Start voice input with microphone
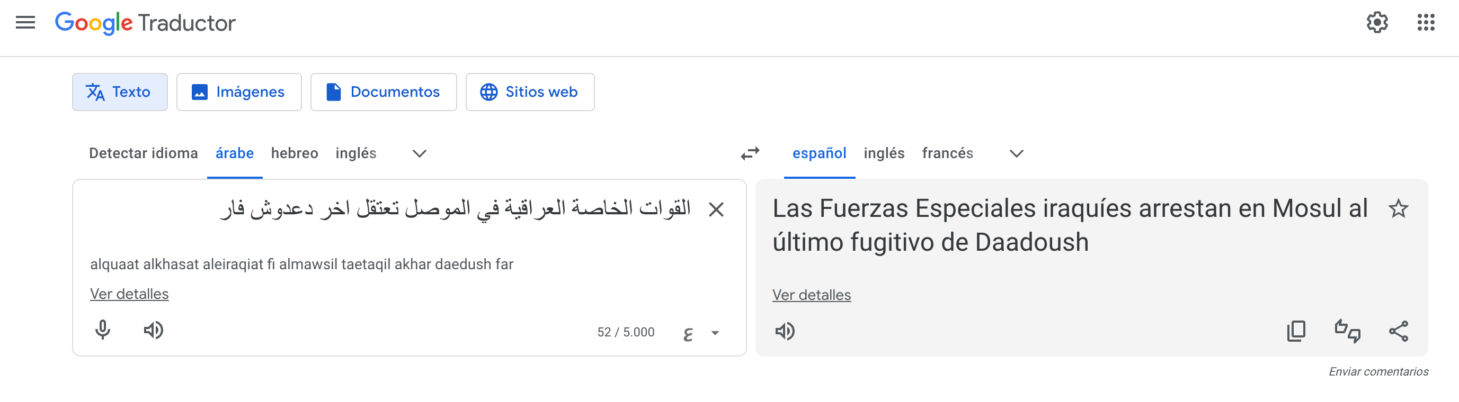The image size is (1459, 402). (103, 330)
